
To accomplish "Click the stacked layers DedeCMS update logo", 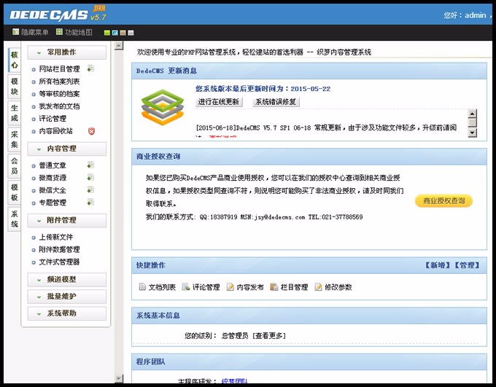I will (x=162, y=108).
